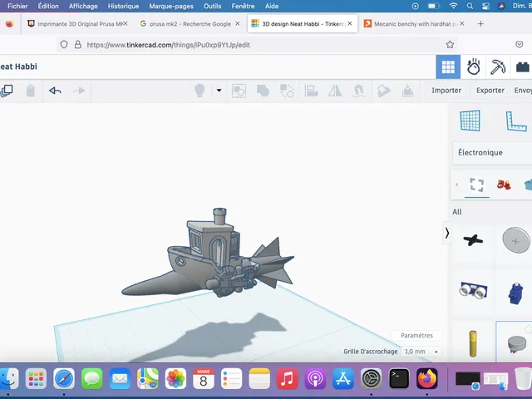Screen dimensions: 532x399
Task: Click the Duplicate and repeat icon
Action: pos(7,91)
